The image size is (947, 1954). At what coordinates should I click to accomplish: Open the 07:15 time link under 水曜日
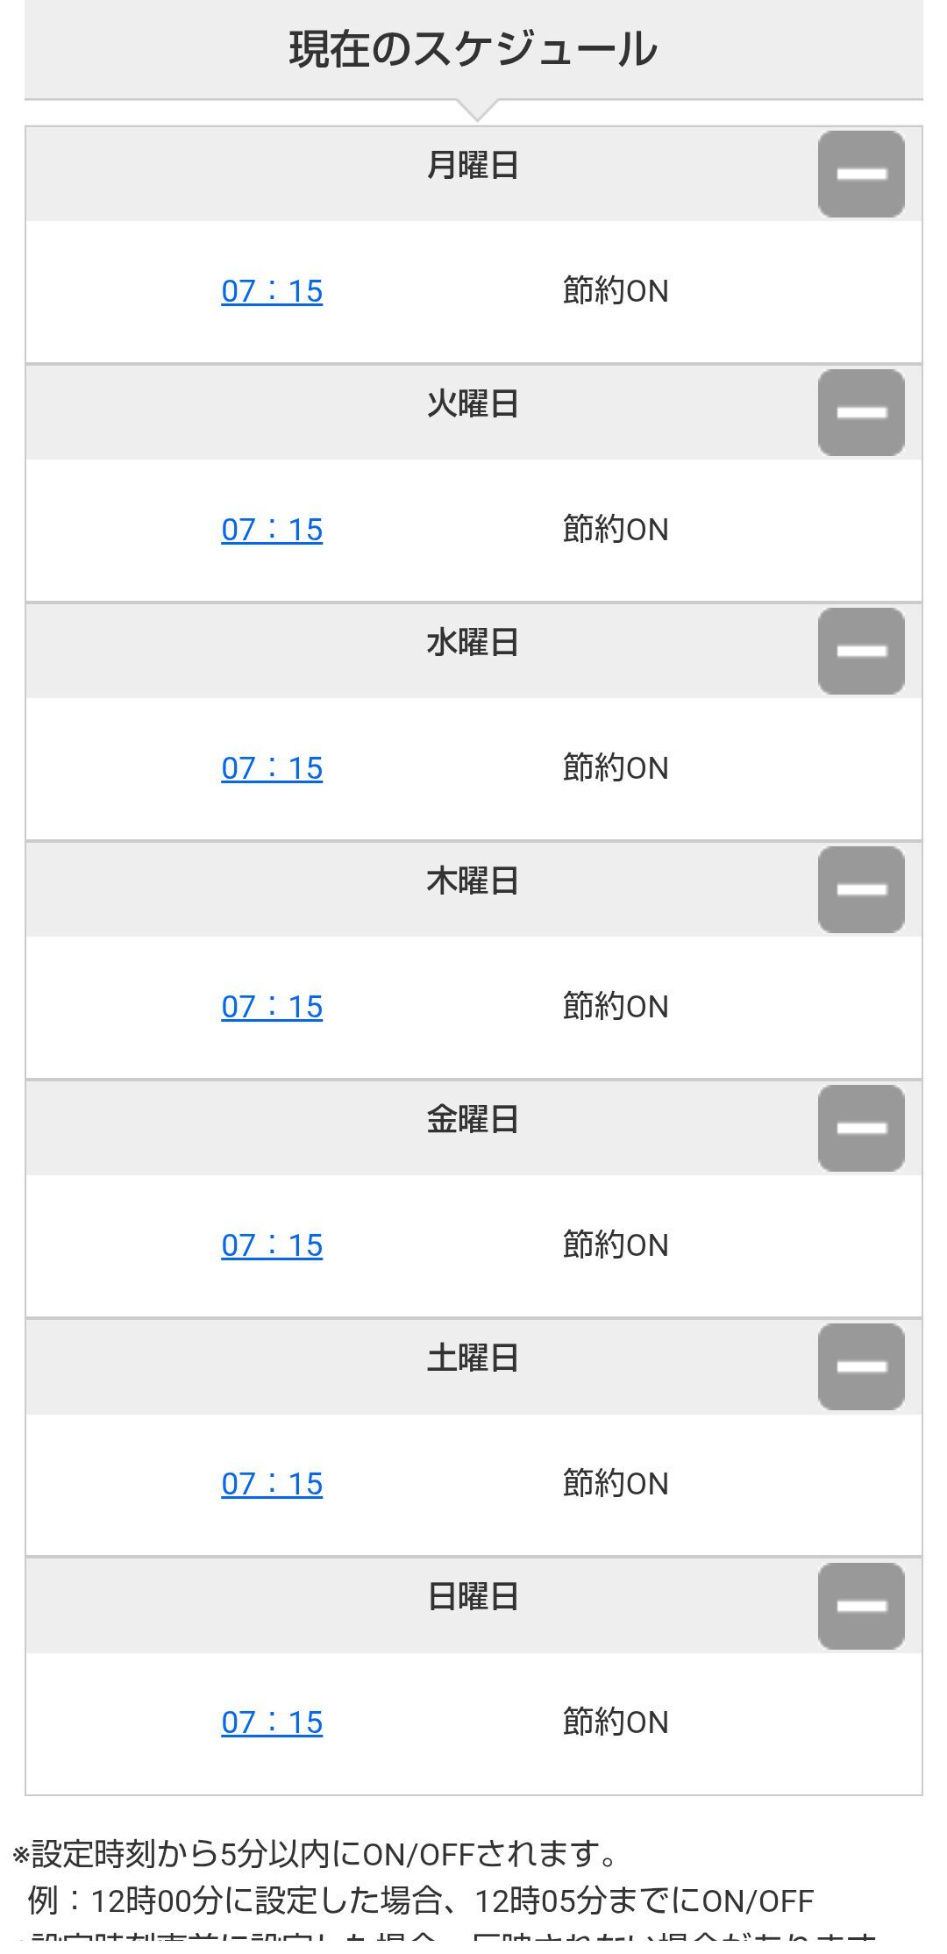click(x=272, y=768)
